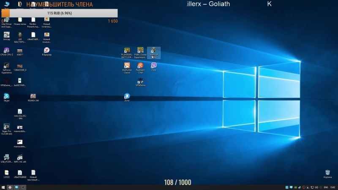
Task: Click Yandex Browser in the taskbar
Action: click(x=9, y=187)
